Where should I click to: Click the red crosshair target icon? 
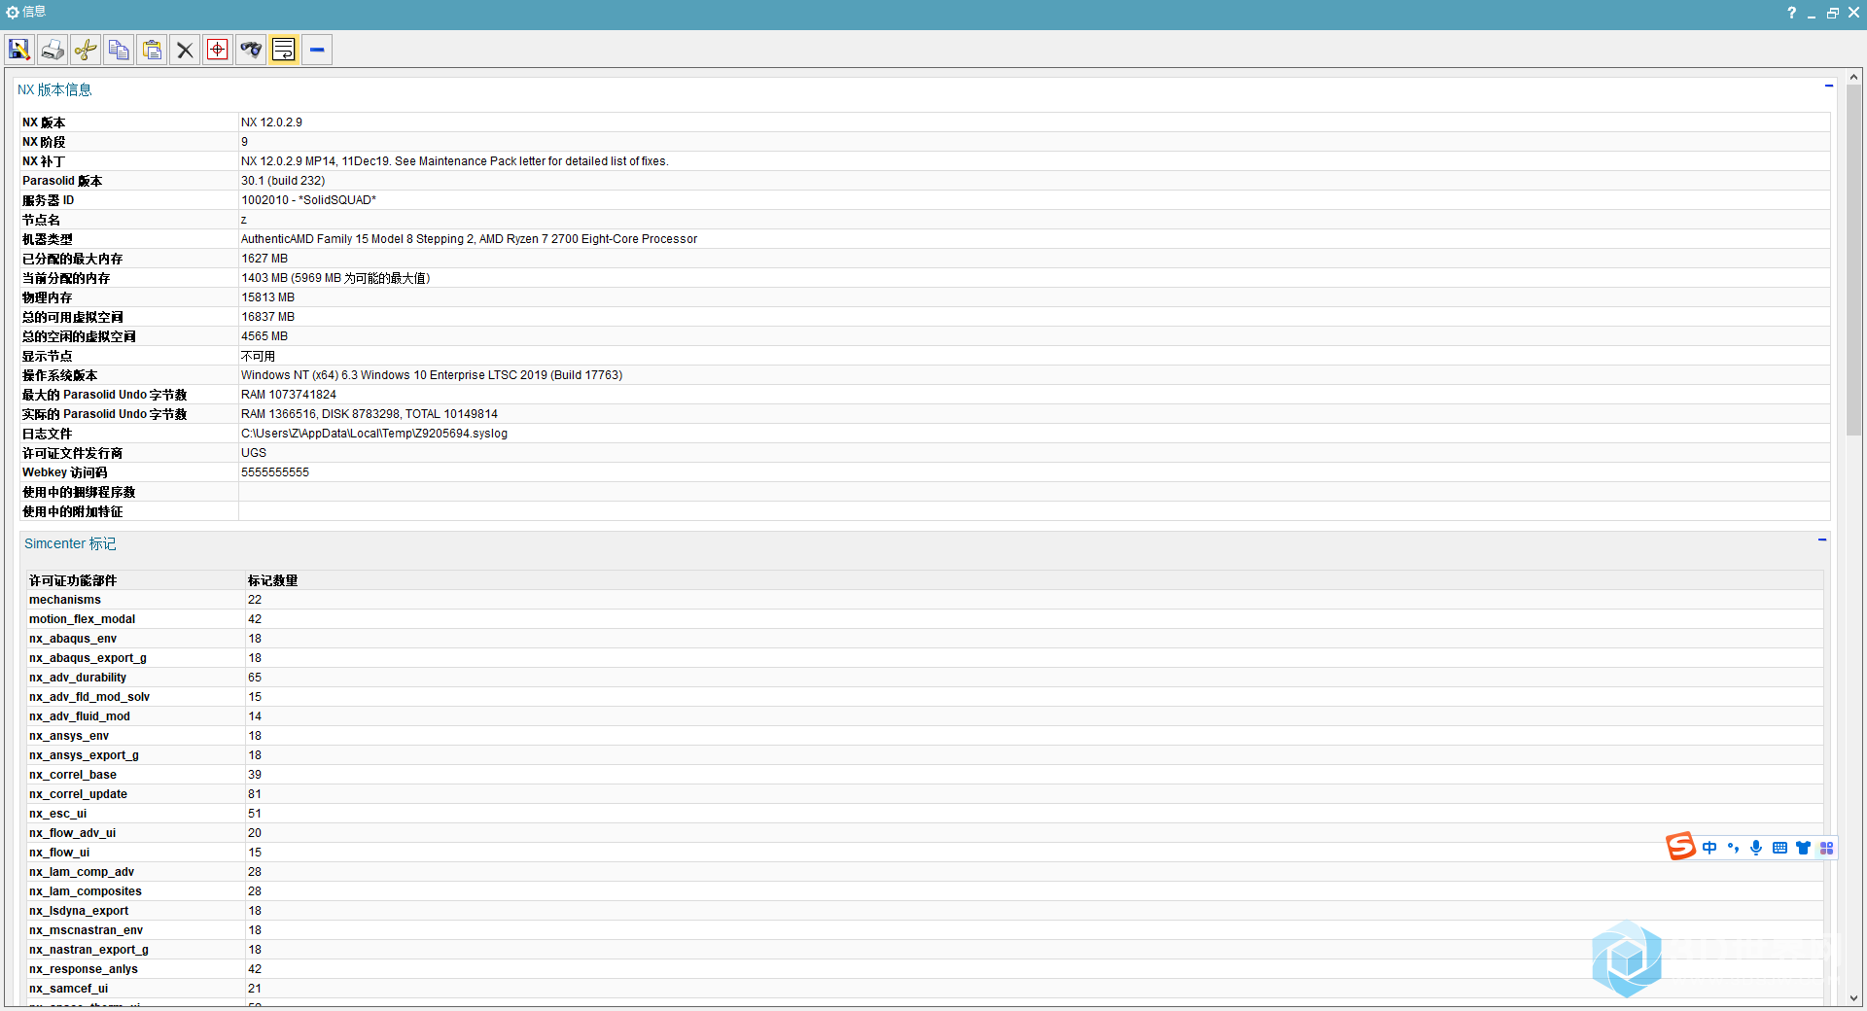click(x=218, y=50)
